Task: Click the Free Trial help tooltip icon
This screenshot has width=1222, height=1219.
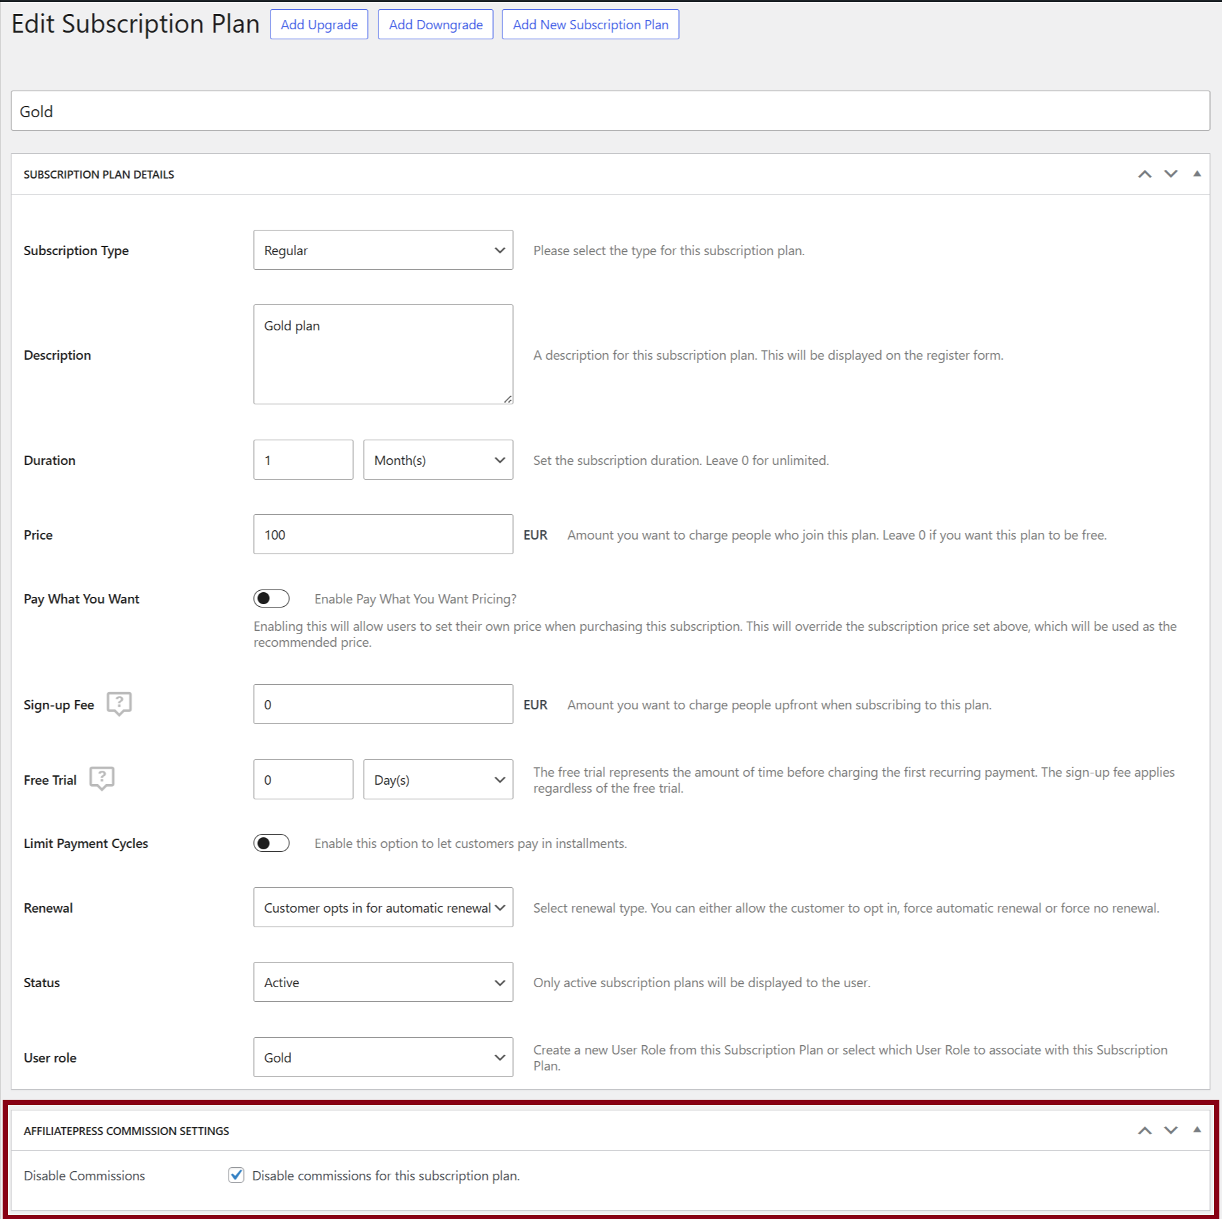Action: (102, 778)
